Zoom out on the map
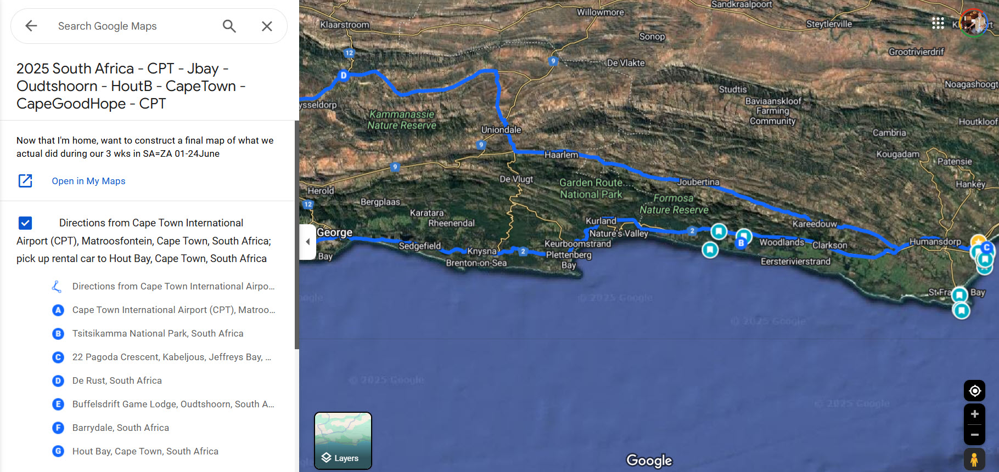The image size is (999, 472). coord(975,435)
